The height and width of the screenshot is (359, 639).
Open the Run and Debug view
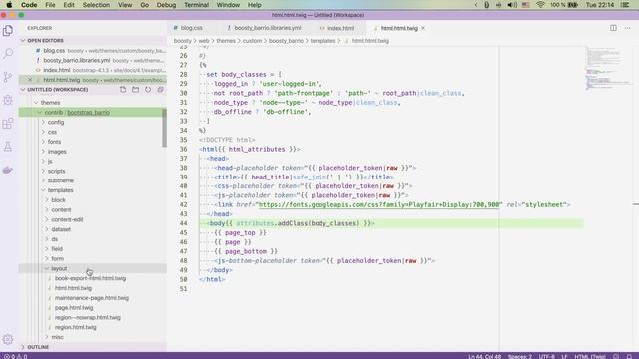pos(8,100)
